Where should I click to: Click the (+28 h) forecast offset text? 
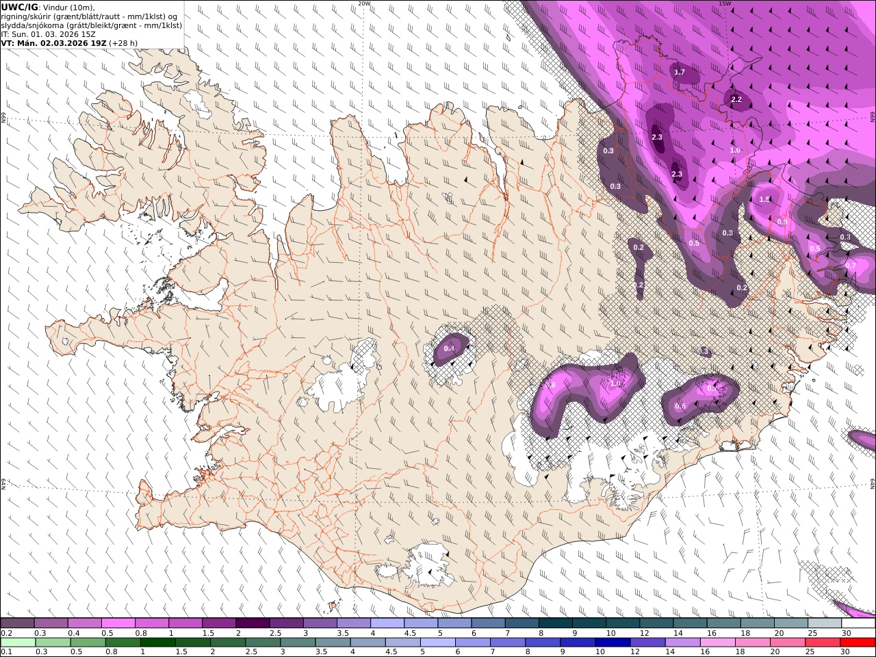coord(123,42)
